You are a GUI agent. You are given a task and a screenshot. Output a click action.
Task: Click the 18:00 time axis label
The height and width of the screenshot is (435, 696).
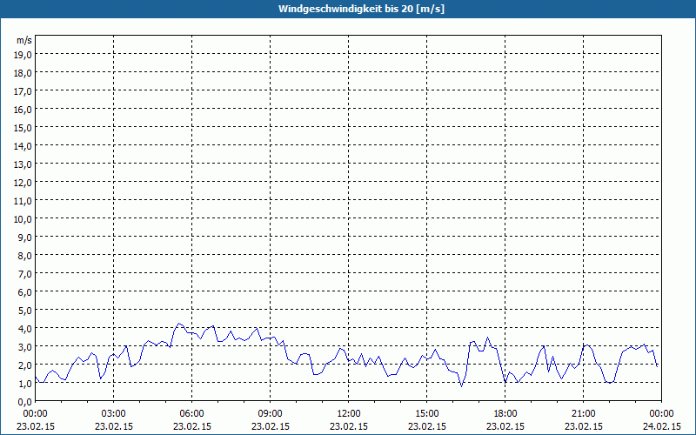(505, 414)
